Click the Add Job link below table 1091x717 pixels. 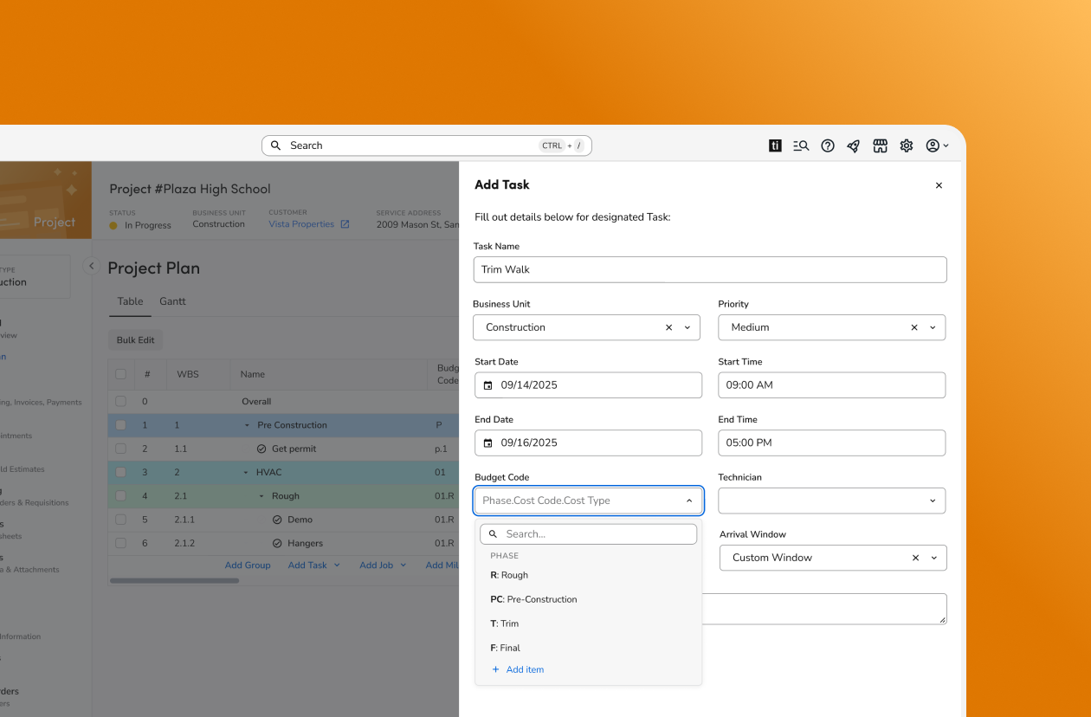(377, 565)
